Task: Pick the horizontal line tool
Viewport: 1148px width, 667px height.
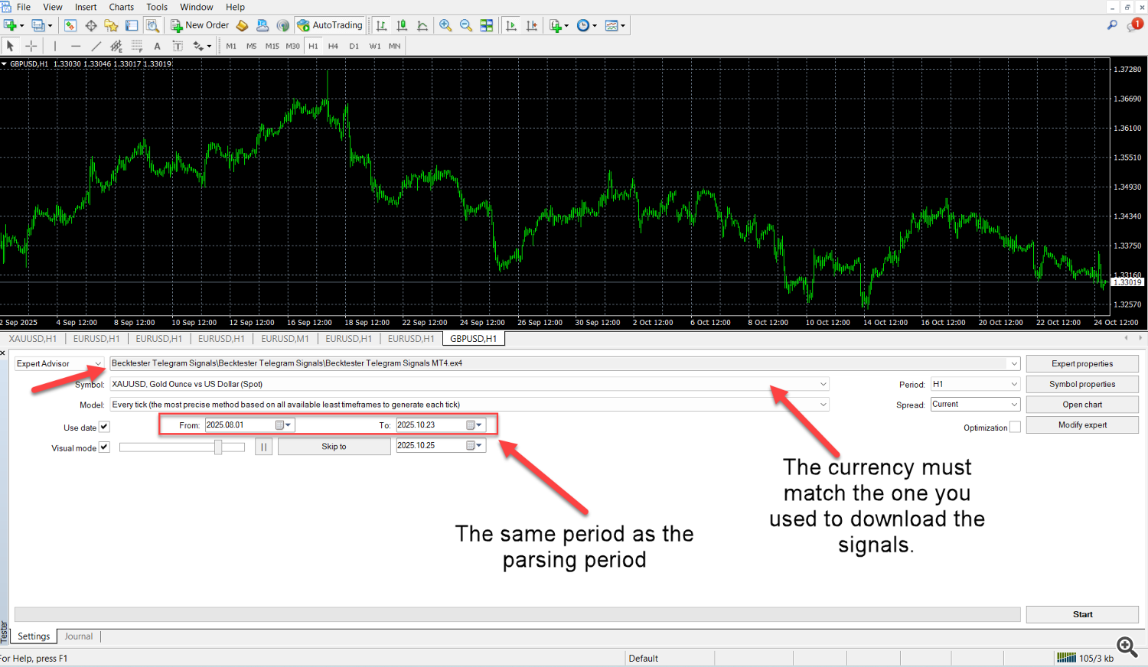Action: [75, 46]
